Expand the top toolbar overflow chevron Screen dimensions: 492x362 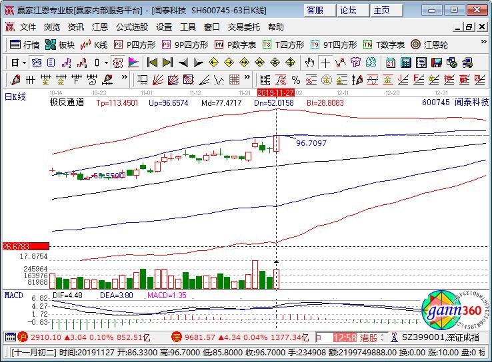(483, 42)
